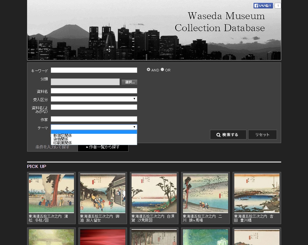The height and width of the screenshot is (245, 308).
Task: Switch to 作者一覧から探す tab
Action: pos(103,147)
